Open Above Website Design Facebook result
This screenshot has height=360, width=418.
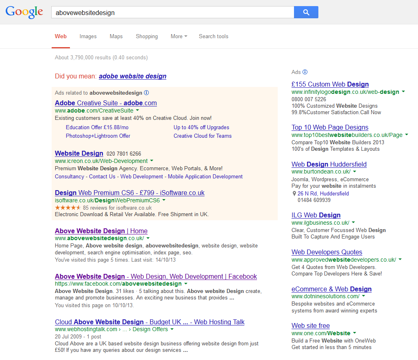pos(156,277)
